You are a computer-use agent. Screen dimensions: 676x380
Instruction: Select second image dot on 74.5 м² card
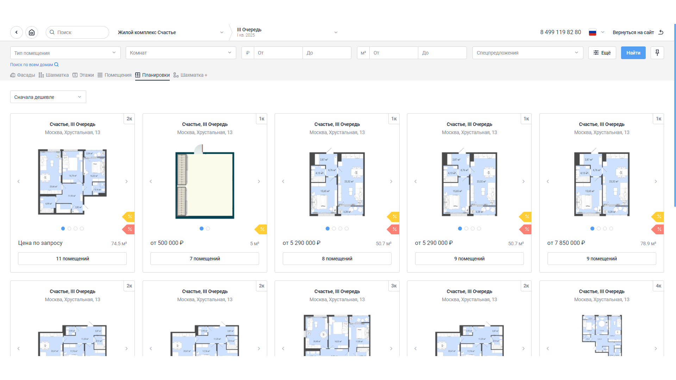coord(69,229)
